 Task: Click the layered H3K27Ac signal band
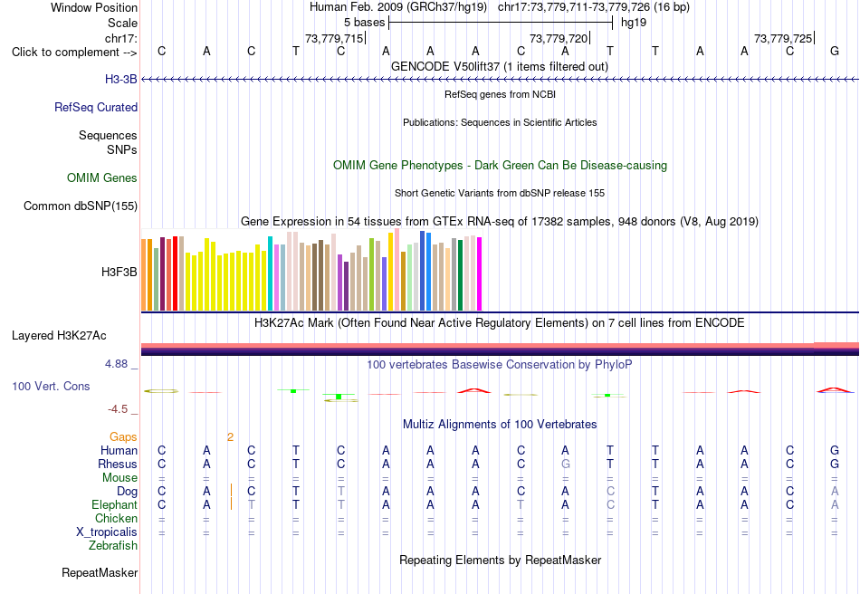coord(500,350)
